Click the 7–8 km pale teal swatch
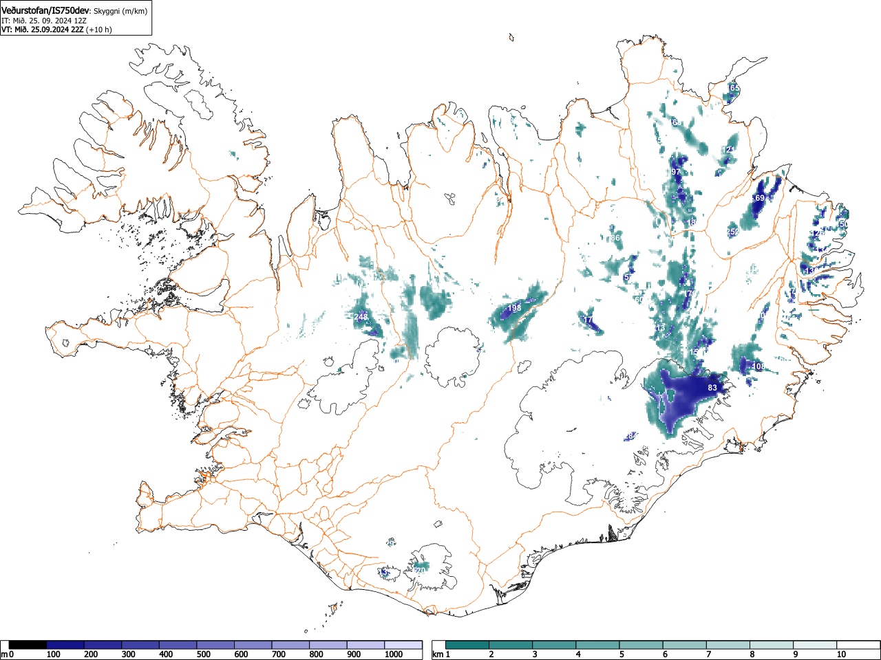 (728, 645)
